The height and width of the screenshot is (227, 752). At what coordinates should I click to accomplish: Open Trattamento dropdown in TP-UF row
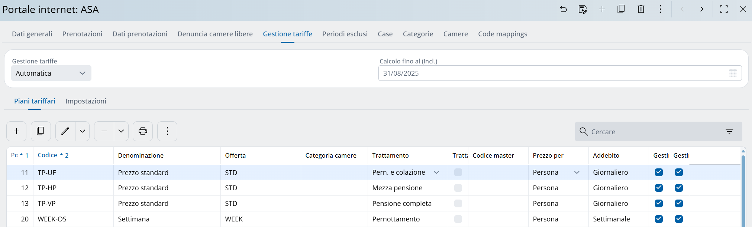(x=436, y=172)
